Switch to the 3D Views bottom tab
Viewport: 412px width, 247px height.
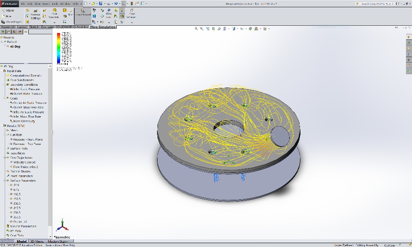(x=37, y=241)
